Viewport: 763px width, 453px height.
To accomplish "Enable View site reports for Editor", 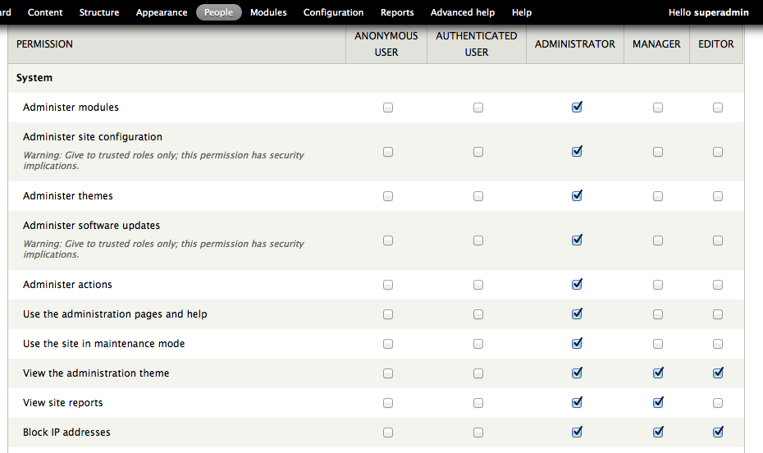I will click(x=718, y=403).
